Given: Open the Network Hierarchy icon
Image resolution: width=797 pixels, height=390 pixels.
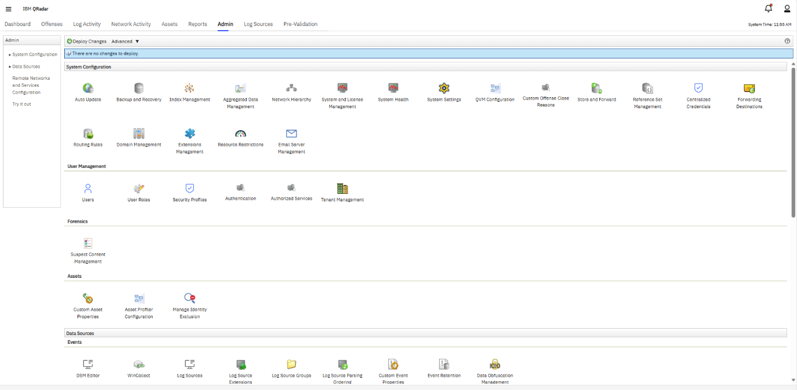Looking at the screenshot, I should point(292,89).
